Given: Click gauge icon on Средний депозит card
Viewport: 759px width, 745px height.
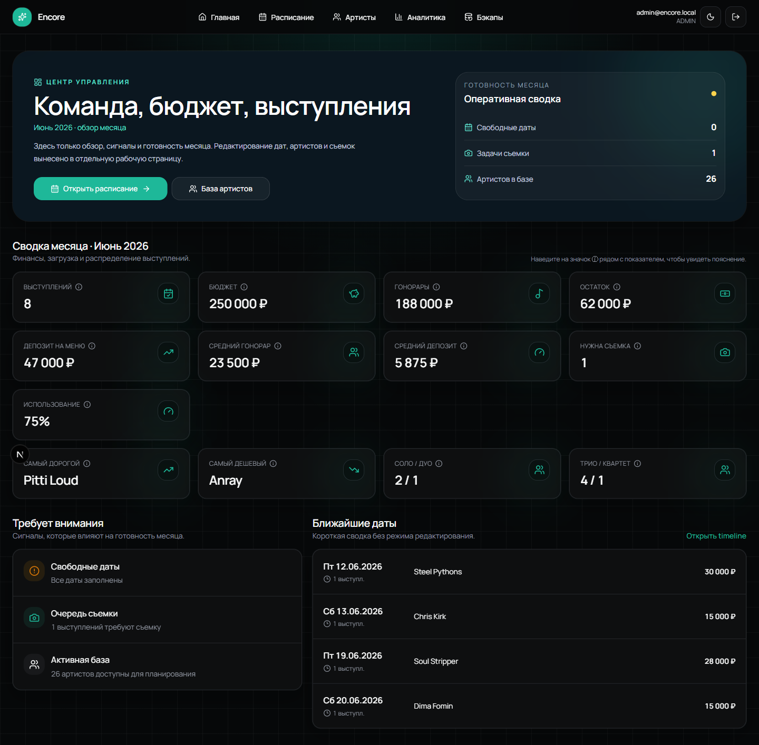Looking at the screenshot, I should tap(539, 352).
